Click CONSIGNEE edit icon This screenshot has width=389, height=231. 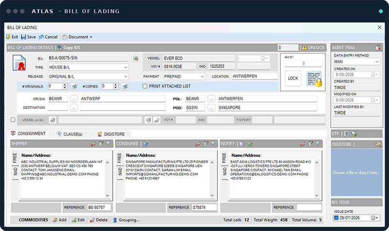click(206, 143)
